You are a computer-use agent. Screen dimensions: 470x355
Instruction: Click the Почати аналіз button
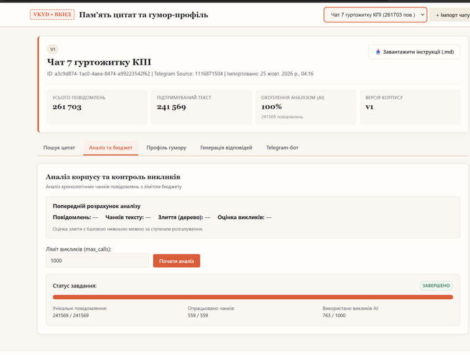coord(177,261)
